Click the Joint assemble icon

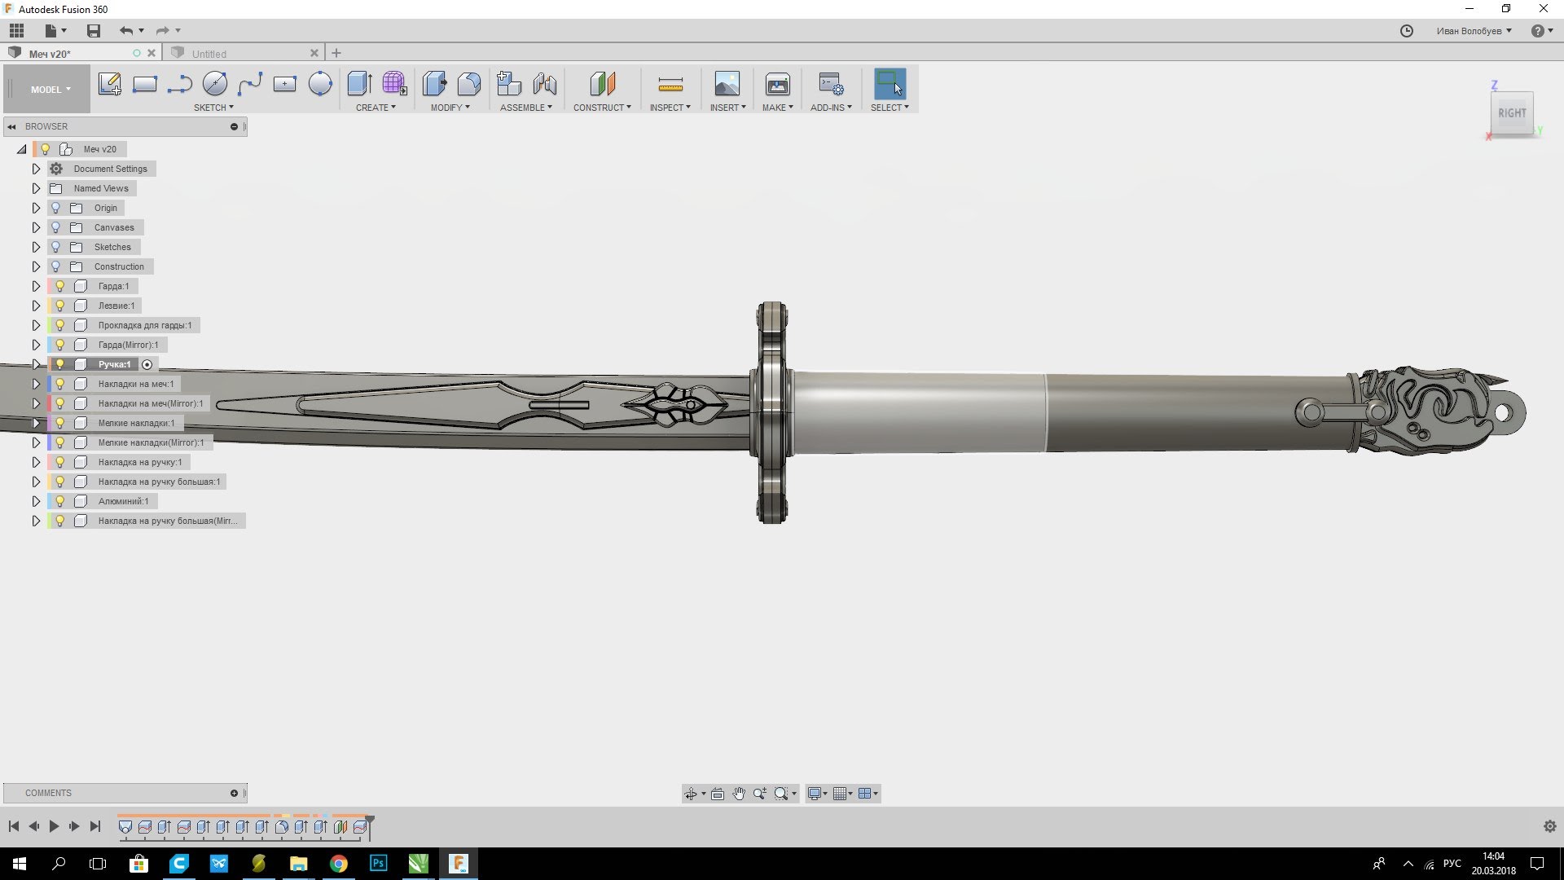coord(545,84)
